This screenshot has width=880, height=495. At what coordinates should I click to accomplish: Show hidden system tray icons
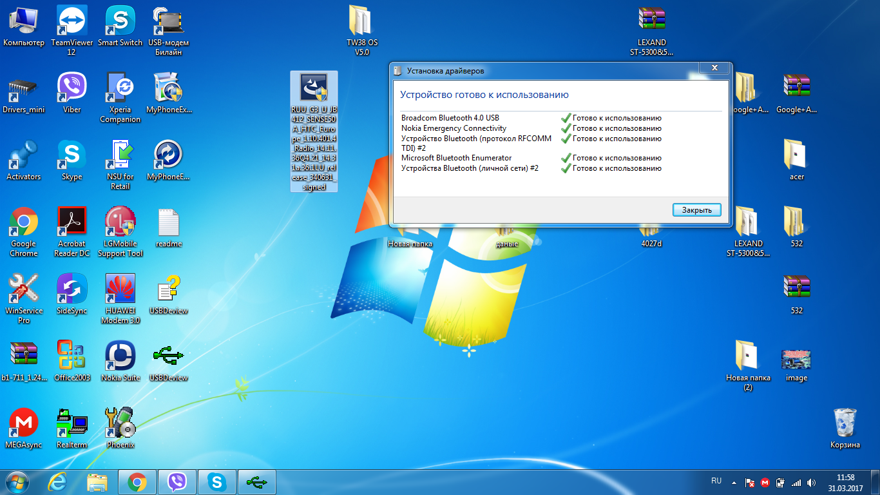pos(734,482)
